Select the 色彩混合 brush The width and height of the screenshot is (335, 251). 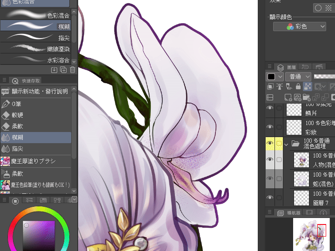35,15
